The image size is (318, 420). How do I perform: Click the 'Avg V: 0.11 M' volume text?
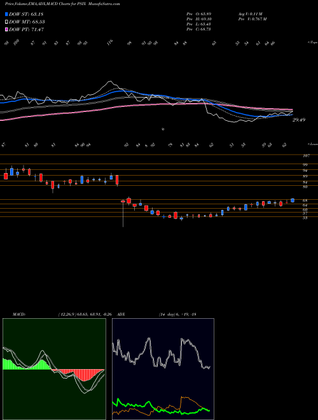[251, 14]
